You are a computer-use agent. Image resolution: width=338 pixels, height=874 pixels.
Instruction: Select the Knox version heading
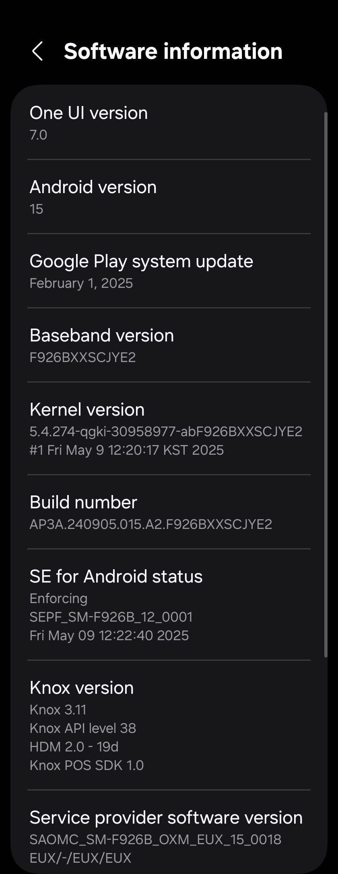[82, 688]
